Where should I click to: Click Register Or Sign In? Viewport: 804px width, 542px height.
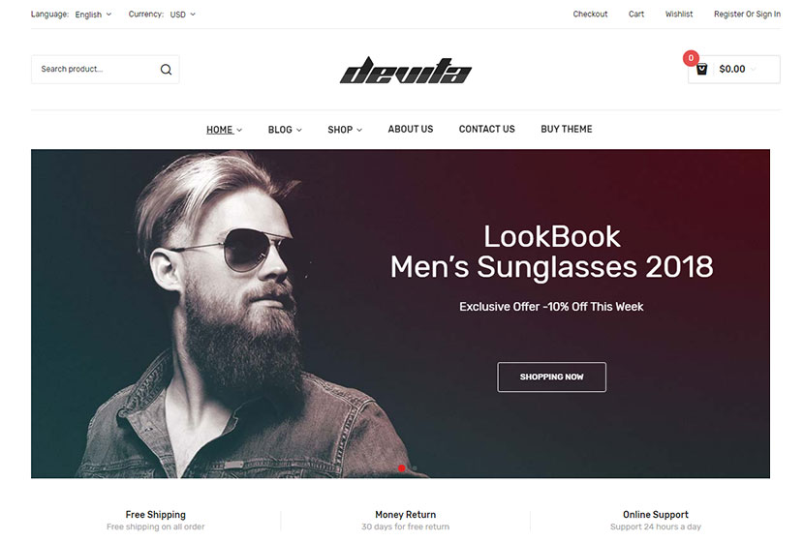[747, 15]
